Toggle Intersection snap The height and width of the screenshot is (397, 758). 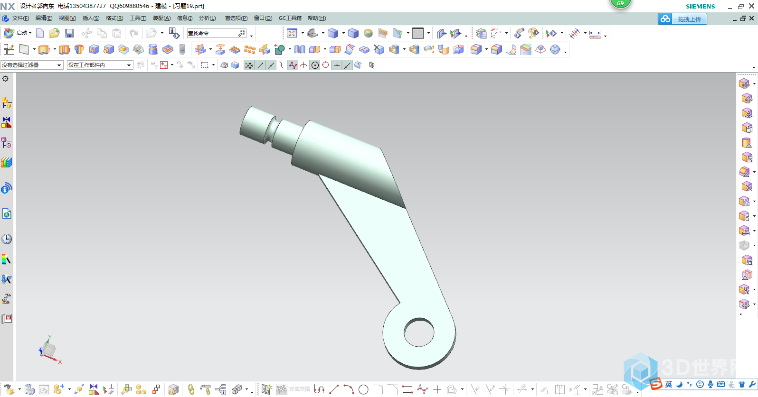[304, 65]
